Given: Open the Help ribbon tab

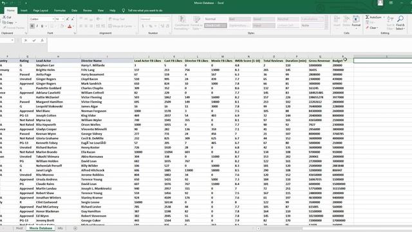Looking at the screenshot, I should [x=113, y=10].
